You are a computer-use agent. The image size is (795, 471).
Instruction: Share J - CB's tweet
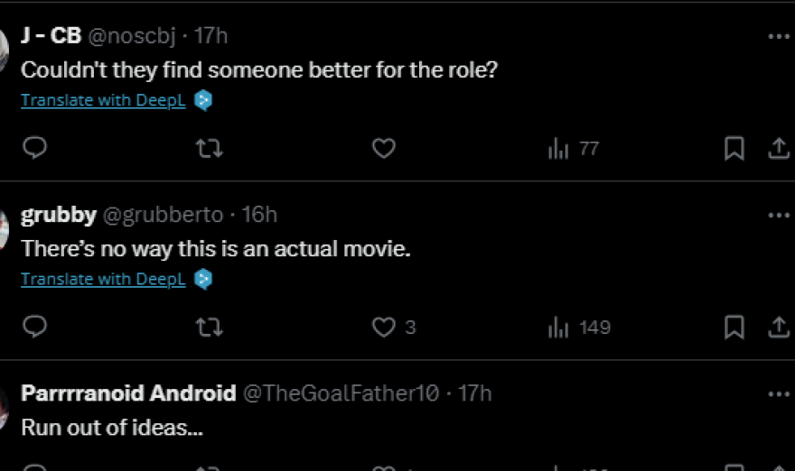pyautogui.click(x=779, y=148)
